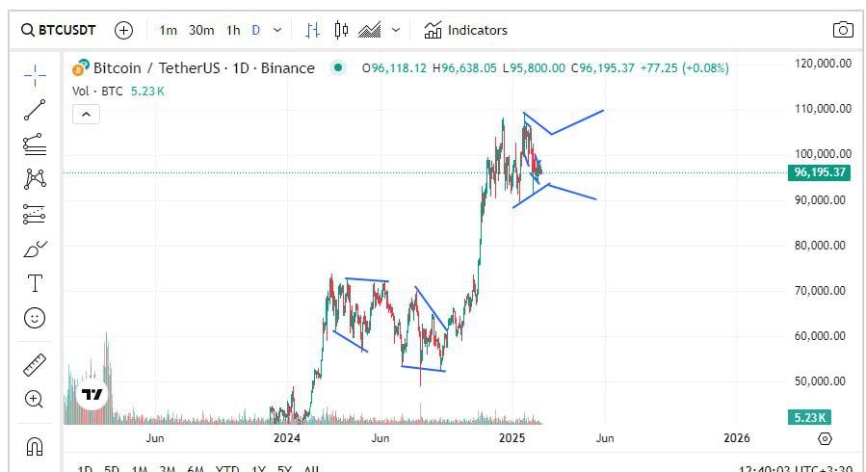
Task: Switch to the 1h timeframe
Action: point(233,30)
